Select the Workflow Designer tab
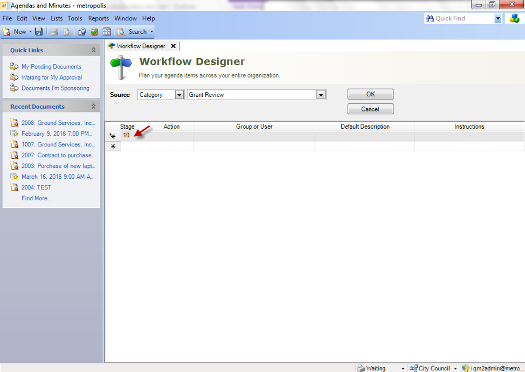 coord(141,46)
